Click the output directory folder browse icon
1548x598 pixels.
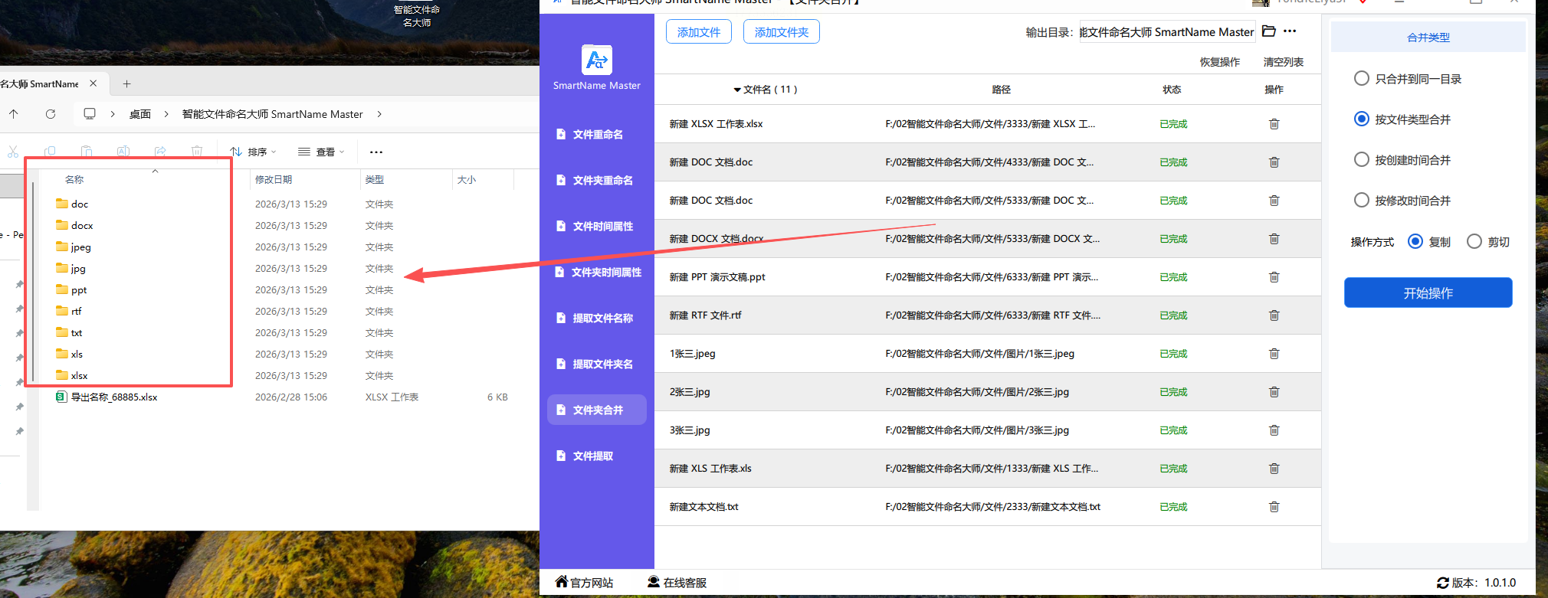[x=1269, y=31]
